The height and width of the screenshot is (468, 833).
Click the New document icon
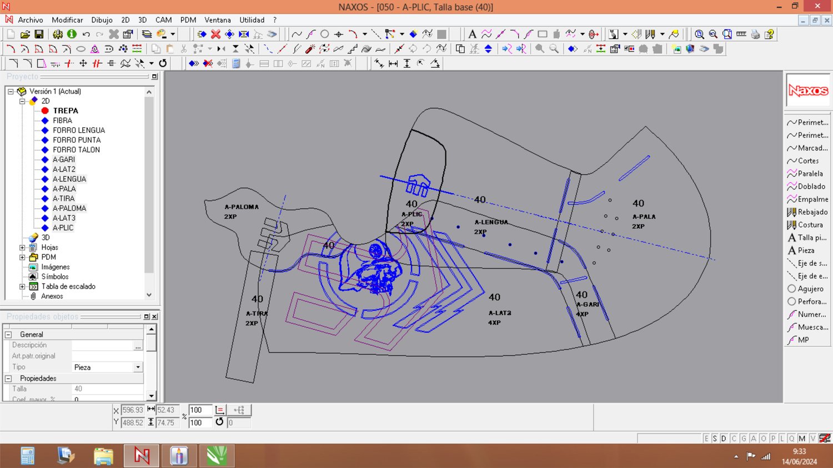click(11, 34)
